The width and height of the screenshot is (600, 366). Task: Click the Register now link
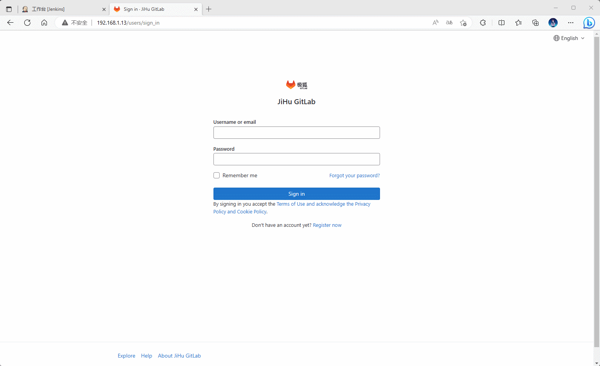327,225
